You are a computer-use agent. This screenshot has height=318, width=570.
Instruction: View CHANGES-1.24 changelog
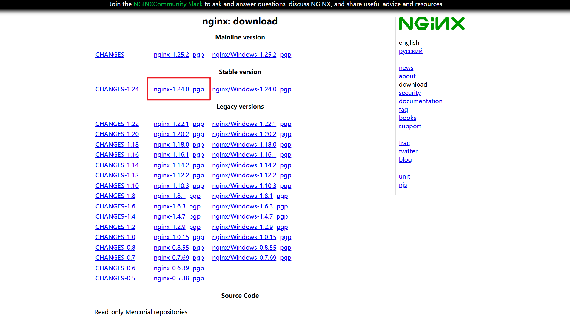(117, 89)
